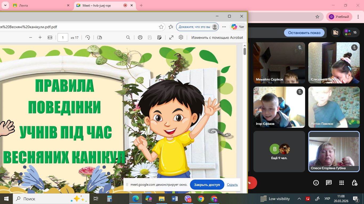Zoom in the PDF with plus
This screenshot has width=364, height=204.
40,37
